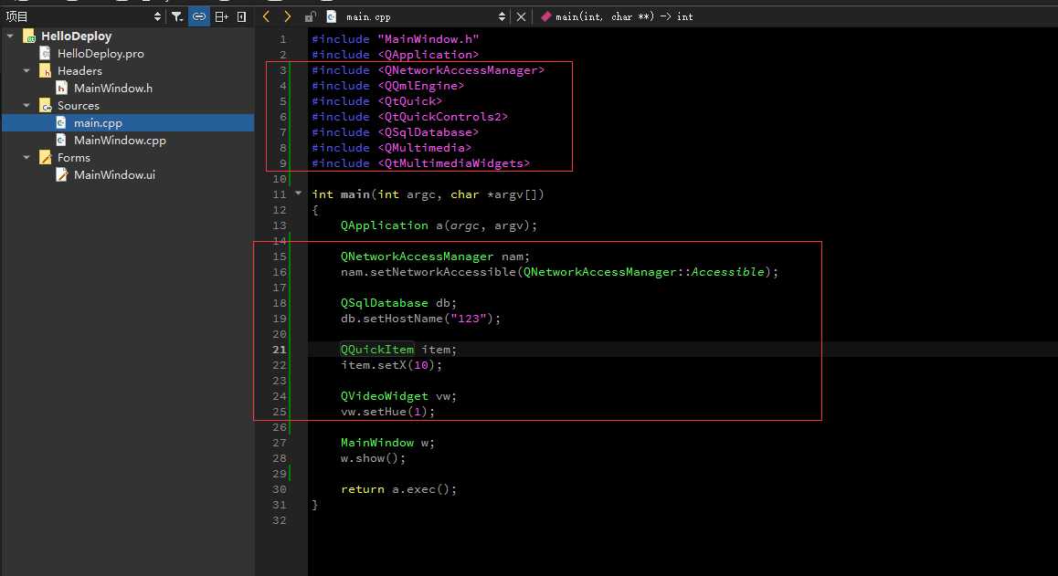Click db.setHostName call on line 19
This screenshot has height=576, width=1058.
click(x=420, y=319)
